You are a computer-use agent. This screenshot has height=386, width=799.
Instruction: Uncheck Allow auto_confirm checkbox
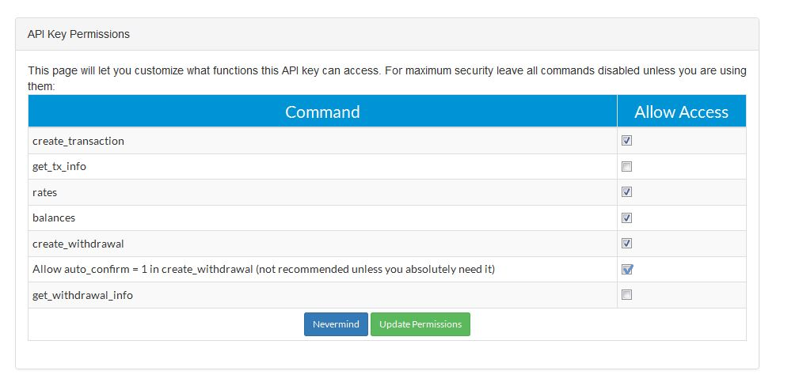[x=626, y=270]
